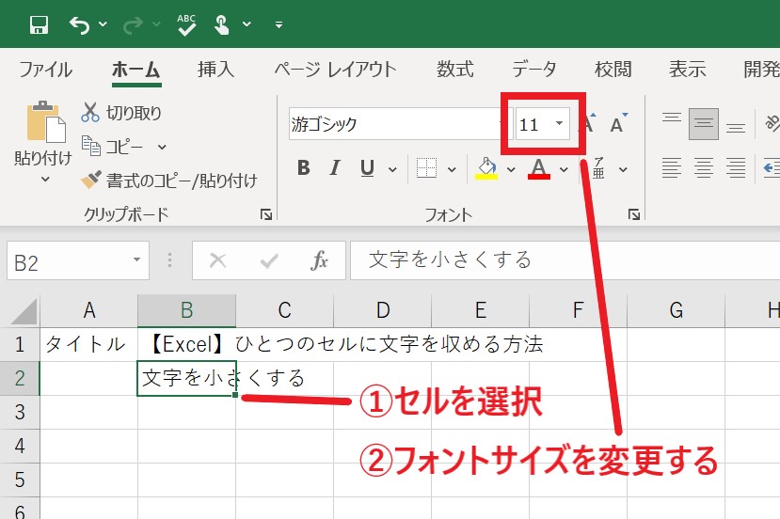
Task: Click the phonetic guide (ふりがな) icon
Action: tap(598, 168)
